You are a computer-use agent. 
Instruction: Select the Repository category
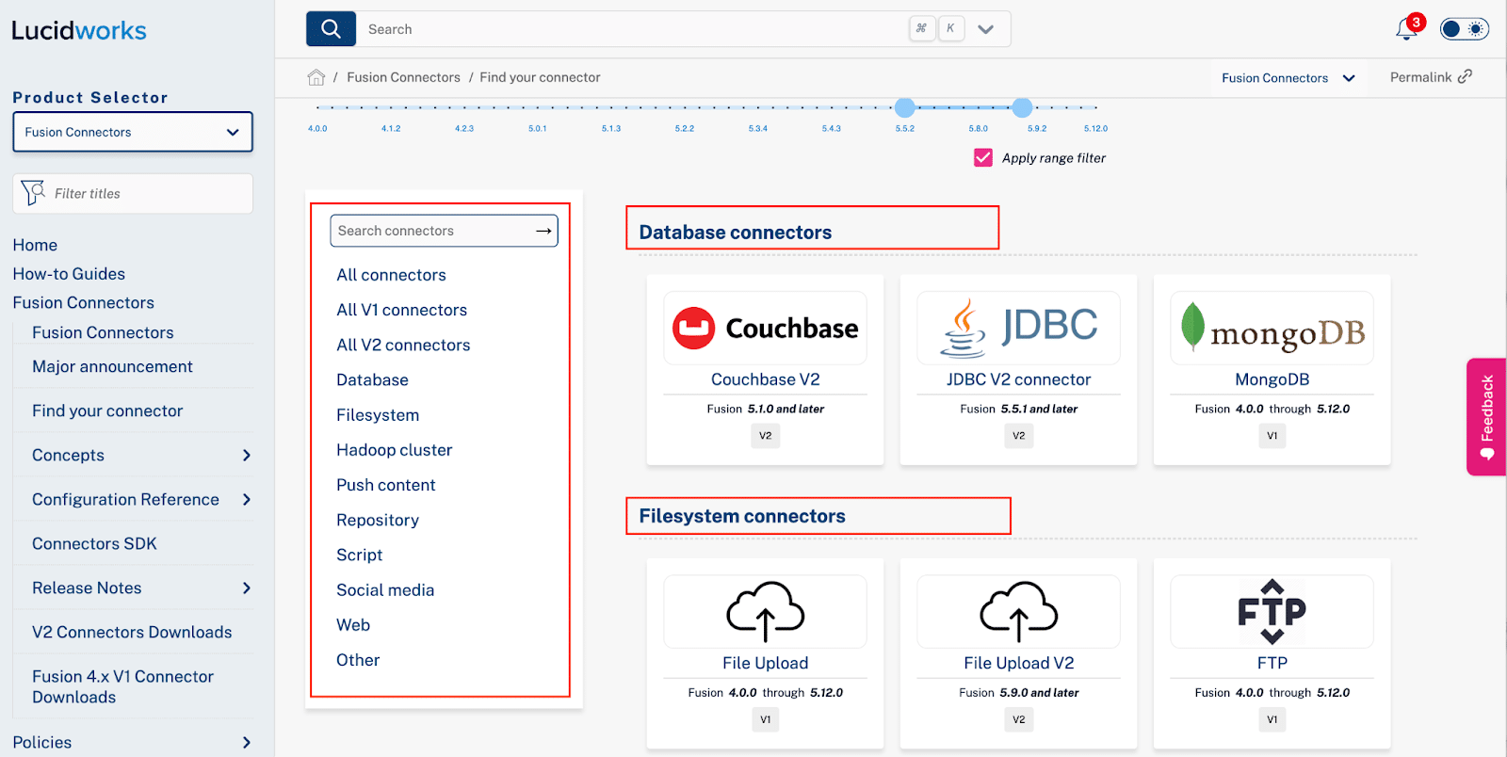click(x=378, y=520)
